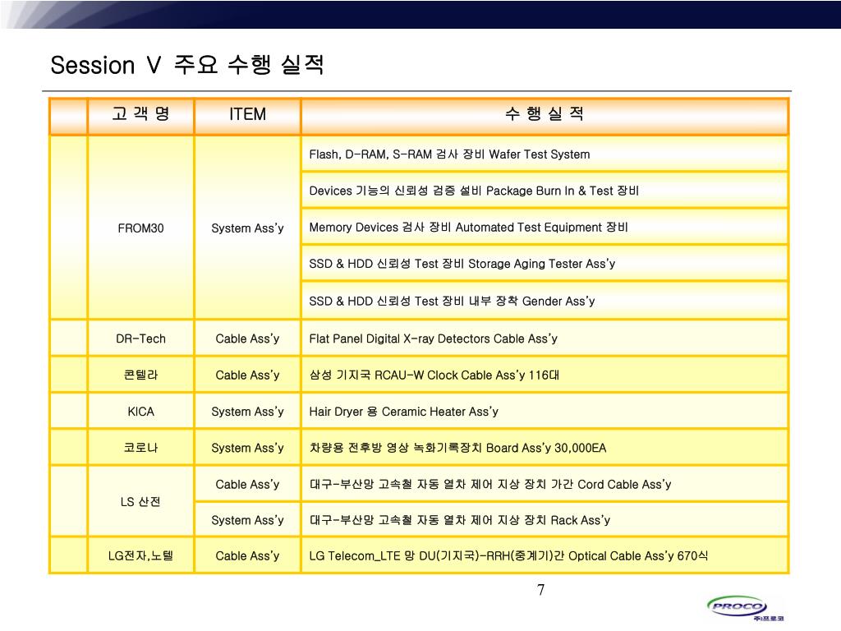Select the 'LG전자,노텔' customer cell
Image resolution: width=841 pixels, height=631 pixels.
140,556
